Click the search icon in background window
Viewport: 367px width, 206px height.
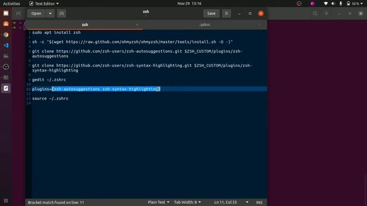[315, 14]
